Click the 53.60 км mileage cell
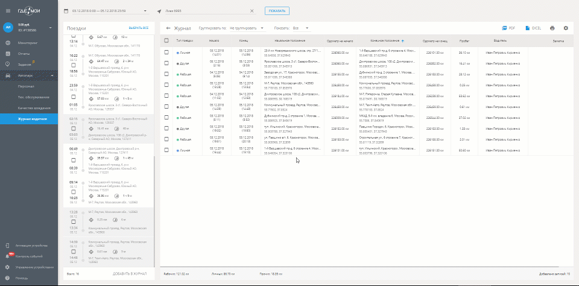The image size is (579, 286). 464,150
